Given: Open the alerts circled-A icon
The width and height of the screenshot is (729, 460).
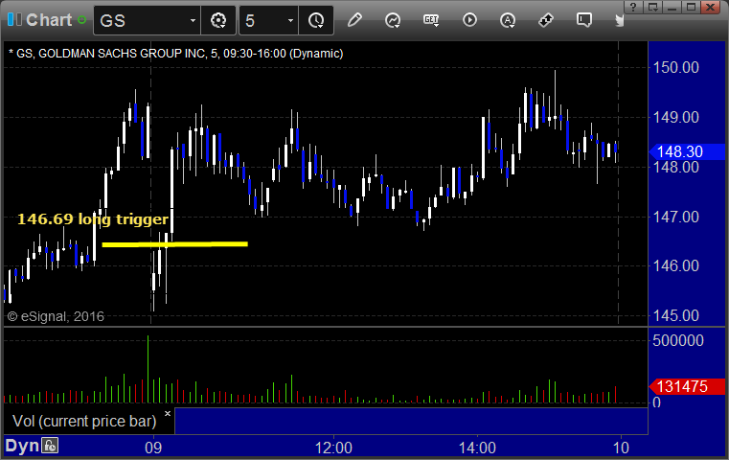Looking at the screenshot, I should (507, 20).
